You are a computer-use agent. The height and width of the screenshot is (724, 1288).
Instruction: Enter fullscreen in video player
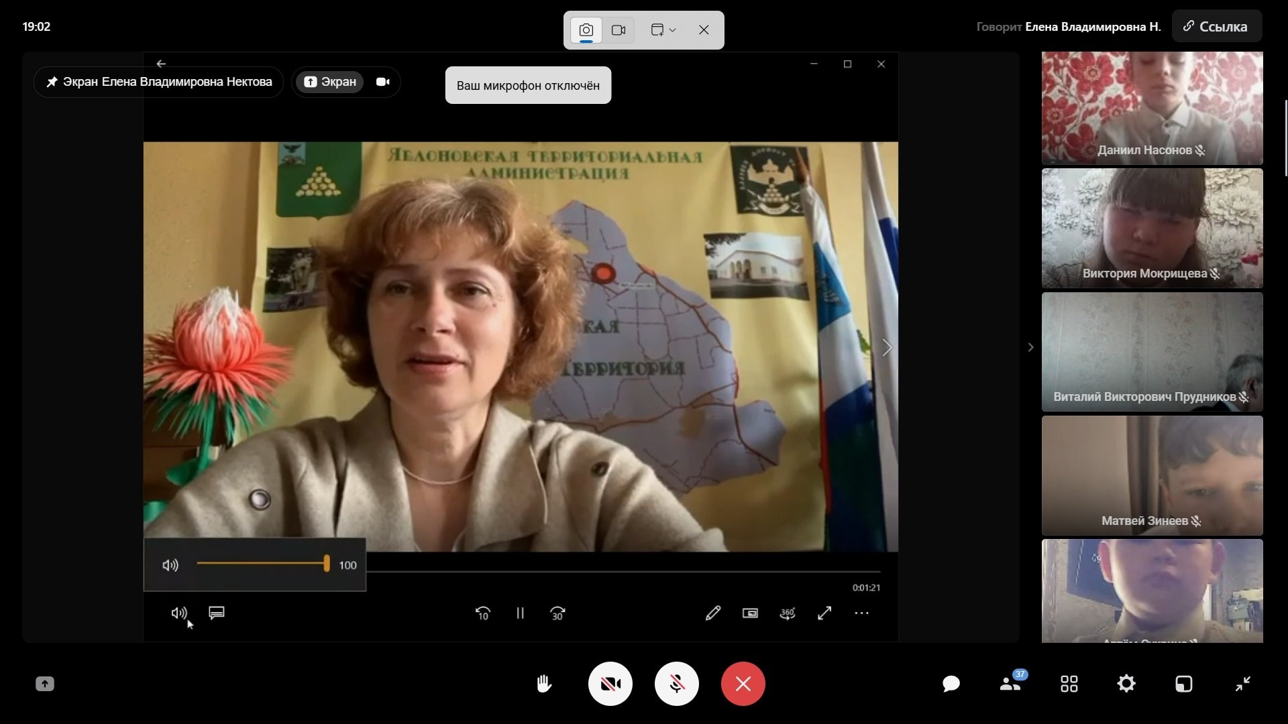(x=824, y=613)
